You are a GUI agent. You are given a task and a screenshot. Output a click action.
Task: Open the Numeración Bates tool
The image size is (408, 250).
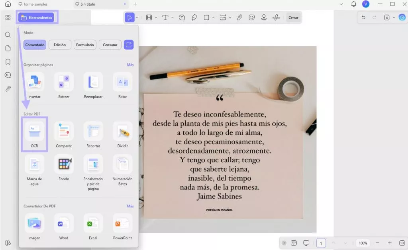tap(123, 170)
